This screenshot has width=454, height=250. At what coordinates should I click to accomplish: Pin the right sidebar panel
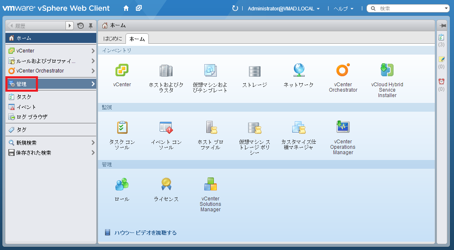coord(442,25)
